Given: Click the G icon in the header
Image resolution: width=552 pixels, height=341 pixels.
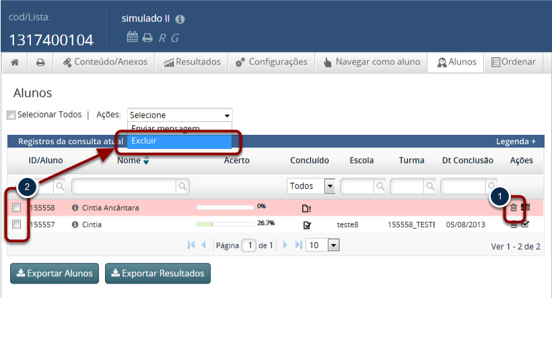Looking at the screenshot, I should pyautogui.click(x=175, y=38).
